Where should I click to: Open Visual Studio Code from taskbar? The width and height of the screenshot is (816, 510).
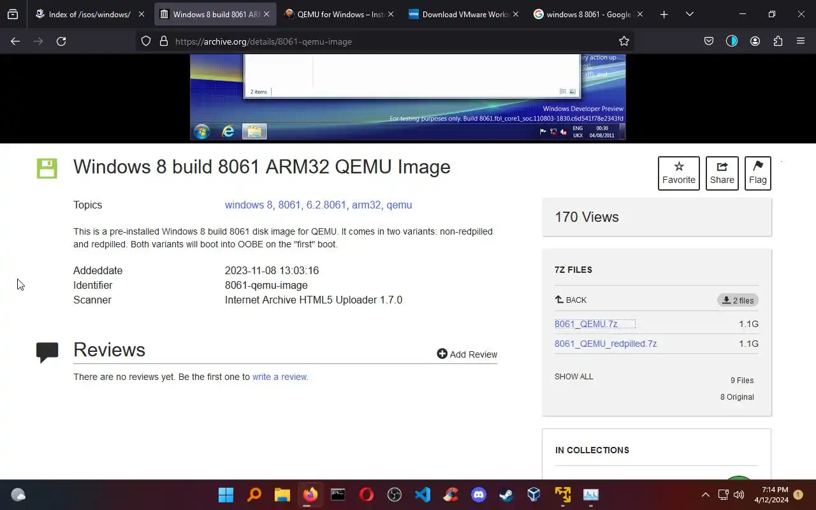tap(422, 495)
